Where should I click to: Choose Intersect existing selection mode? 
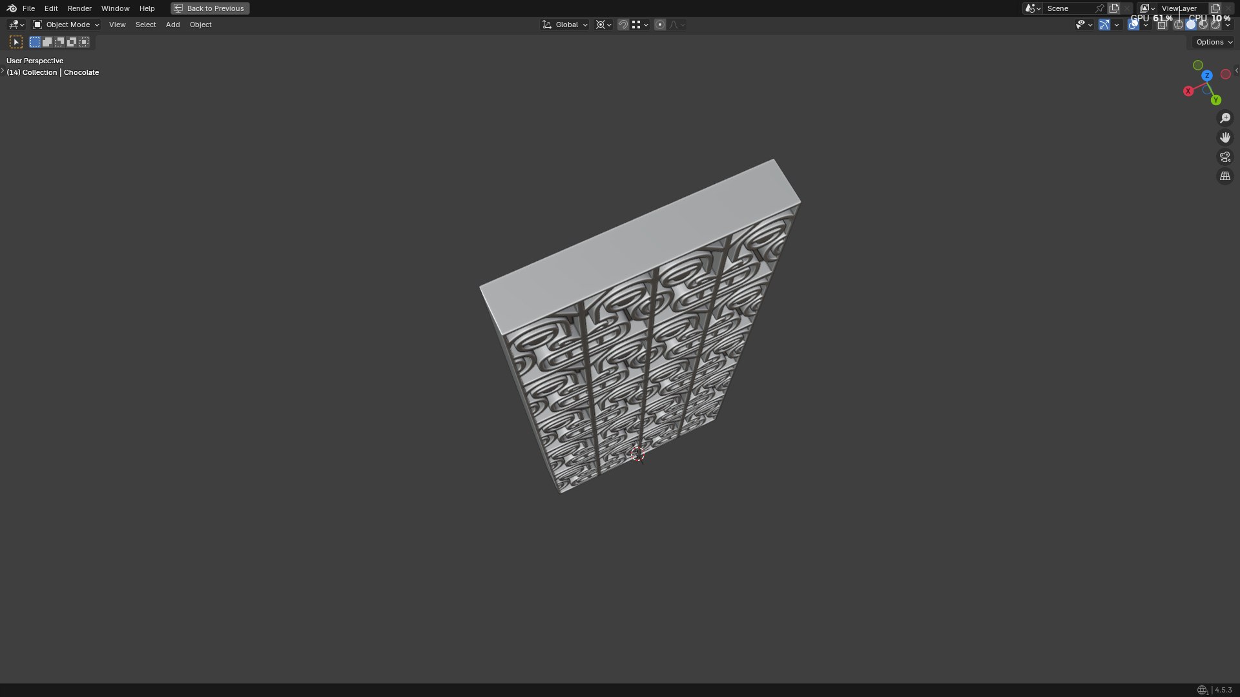point(84,42)
